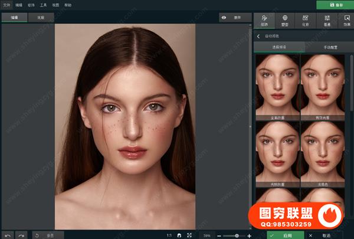Switch to the 手动配置 manual settings tab
The image size is (354, 239).
329,47
